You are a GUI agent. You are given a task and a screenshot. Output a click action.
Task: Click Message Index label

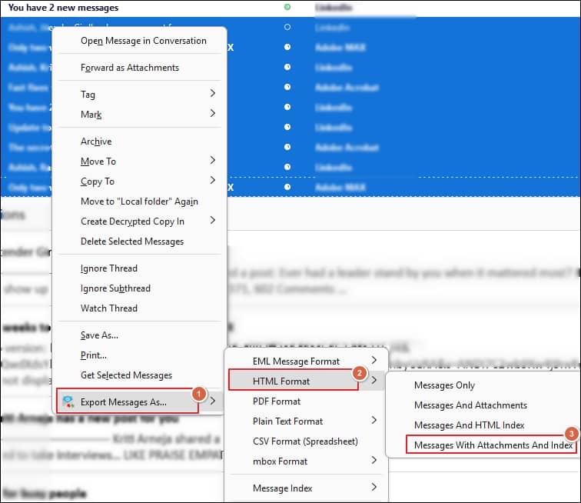(x=282, y=488)
